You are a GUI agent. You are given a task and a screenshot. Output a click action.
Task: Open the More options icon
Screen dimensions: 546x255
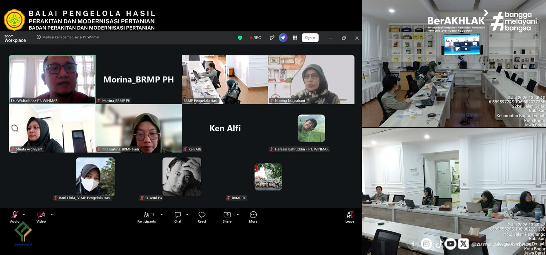[x=253, y=215]
